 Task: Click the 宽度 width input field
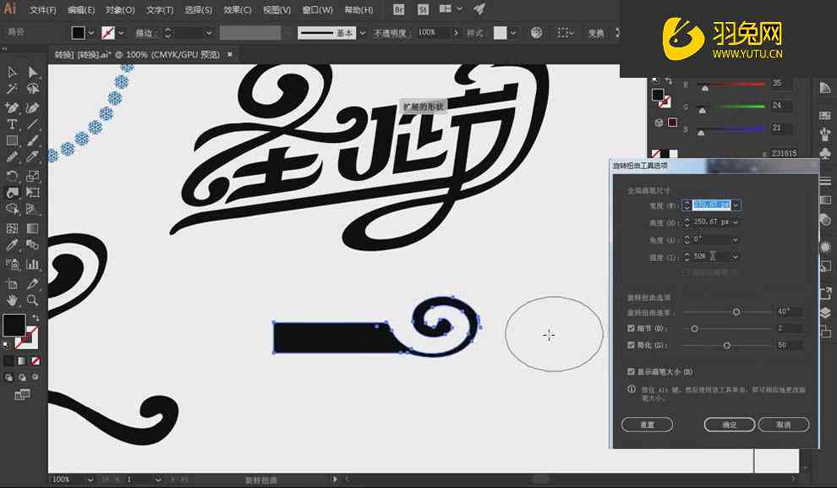[x=712, y=205]
